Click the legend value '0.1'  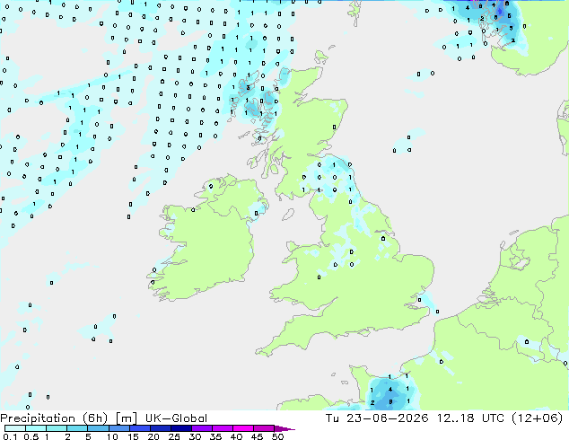(x=10, y=436)
